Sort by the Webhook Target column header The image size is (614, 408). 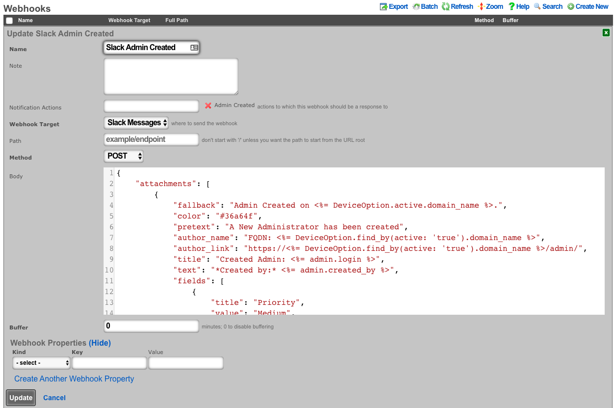coord(129,21)
